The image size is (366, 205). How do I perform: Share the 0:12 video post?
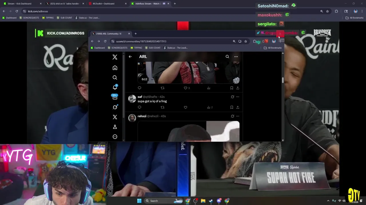[238, 88]
